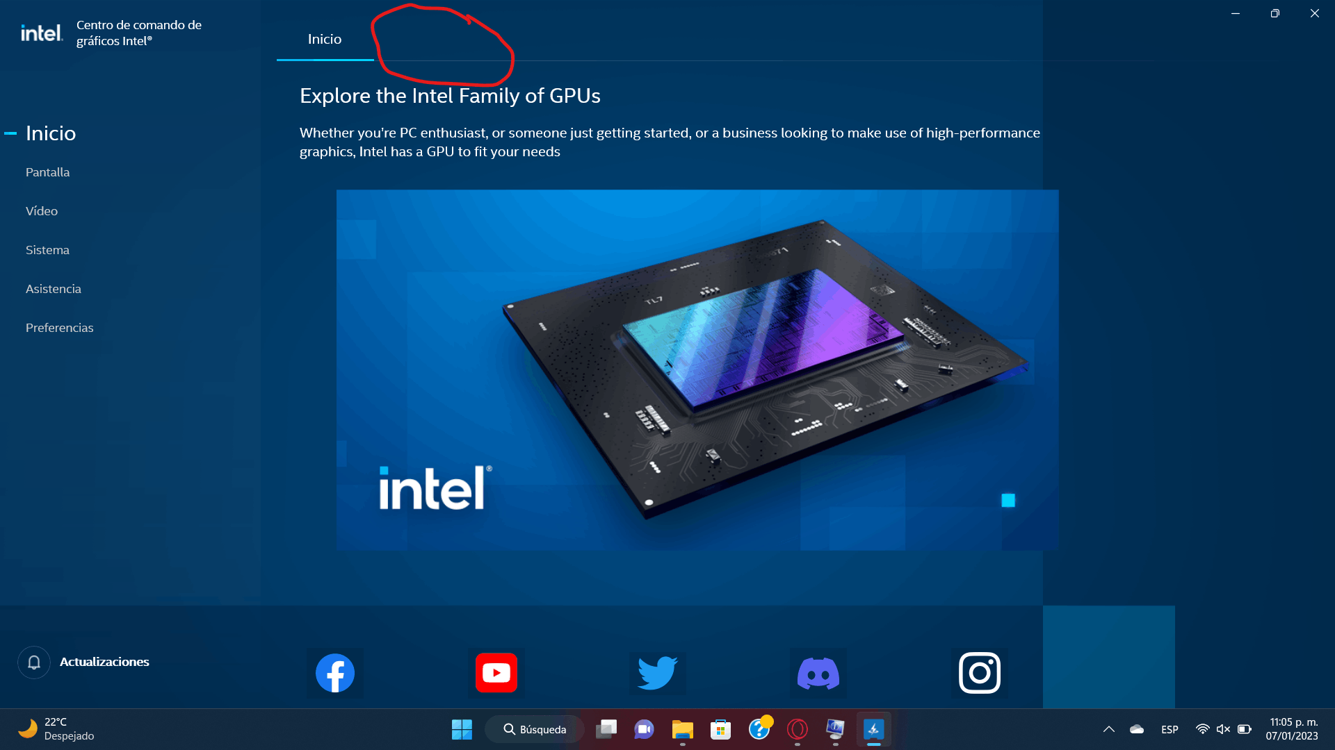1335x750 pixels.
Task: Open the YouTube icon link
Action: pos(496,673)
